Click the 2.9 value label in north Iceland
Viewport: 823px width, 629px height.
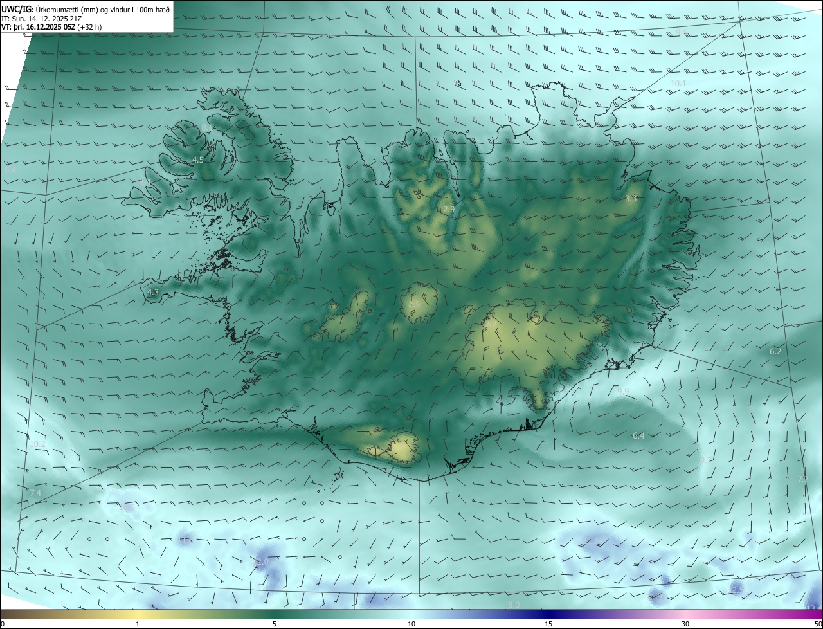[x=449, y=210]
